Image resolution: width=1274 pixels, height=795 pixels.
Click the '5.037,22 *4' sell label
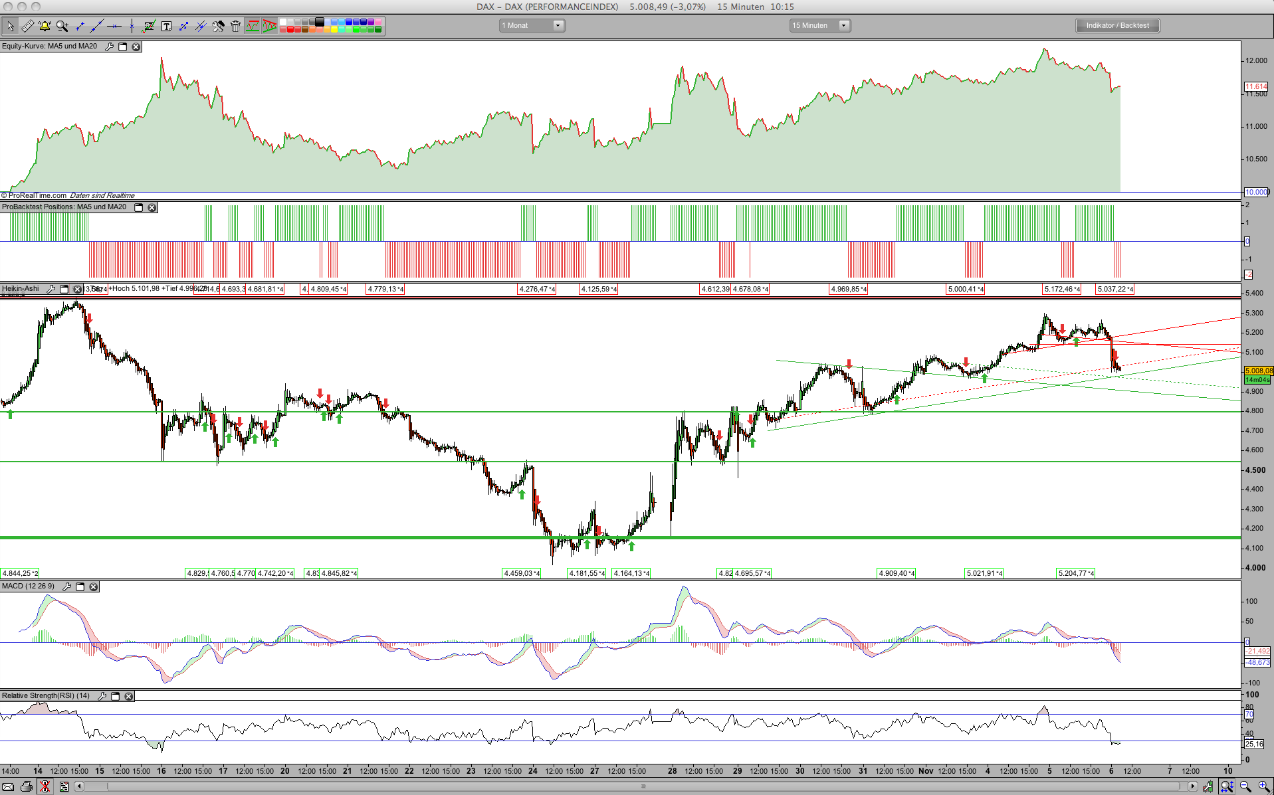click(1115, 290)
